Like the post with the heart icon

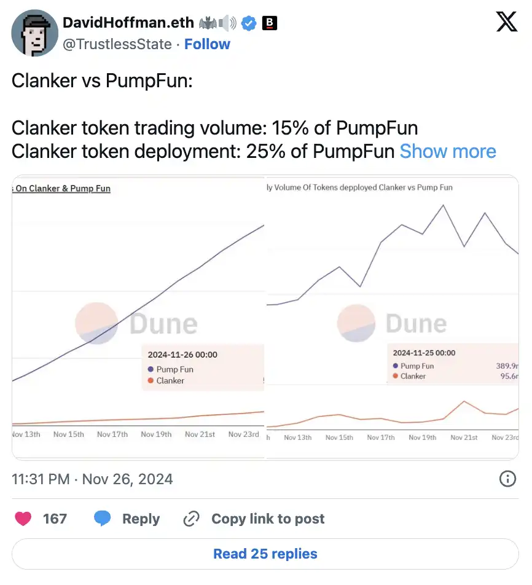coord(23,519)
